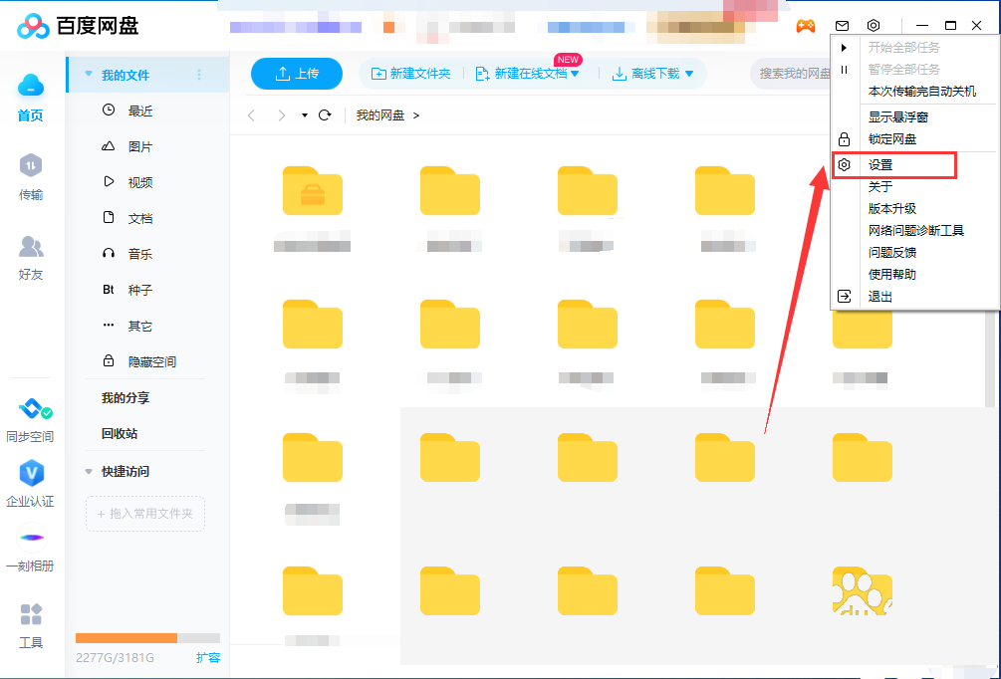Viewport: 1001px width, 679px height.
Task: Open the navigation history dropdown arrow
Action: click(305, 115)
